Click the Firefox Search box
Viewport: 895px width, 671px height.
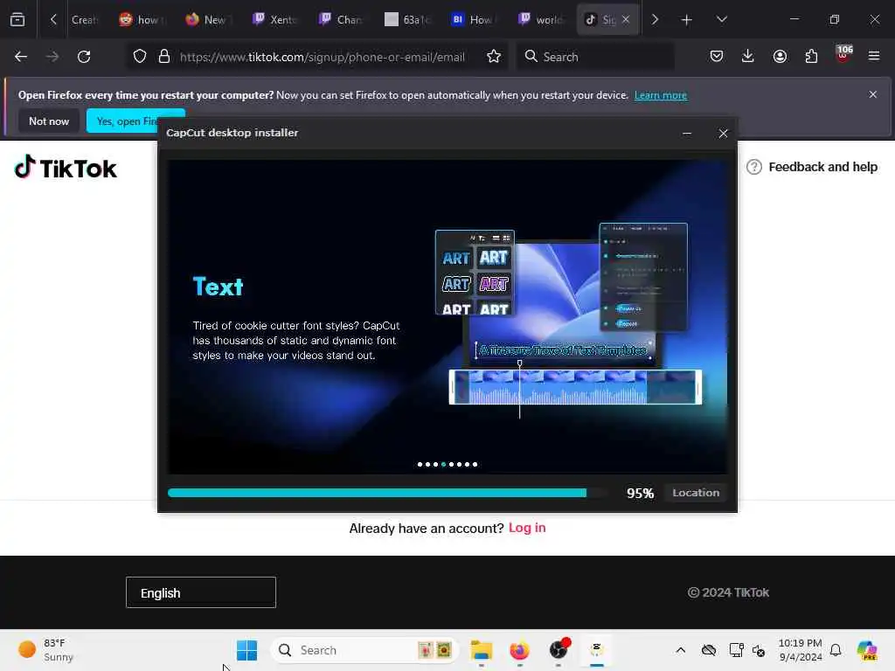click(595, 57)
